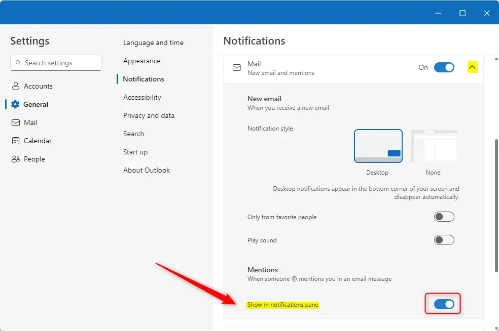This screenshot has height=331, width=499.
Task: Click the Desktop style label
Action: [x=377, y=173]
